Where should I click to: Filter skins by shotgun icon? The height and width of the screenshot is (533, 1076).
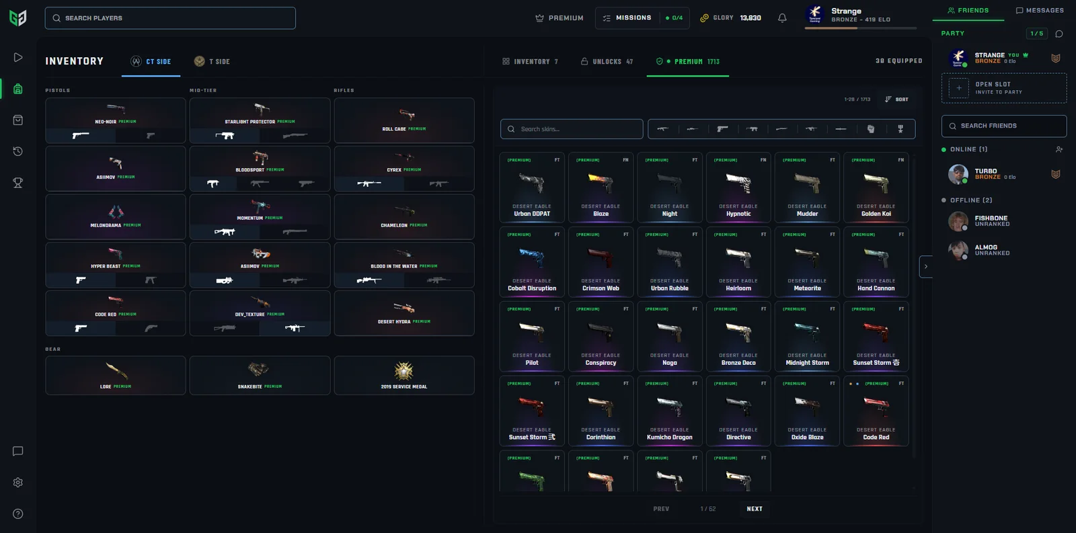click(781, 129)
